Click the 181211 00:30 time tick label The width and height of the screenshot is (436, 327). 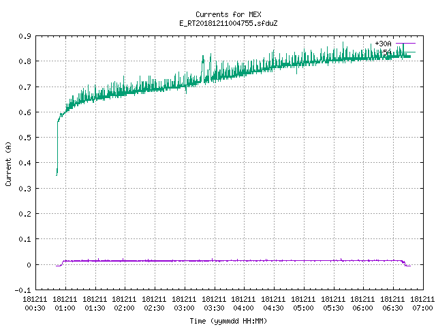tap(35, 304)
